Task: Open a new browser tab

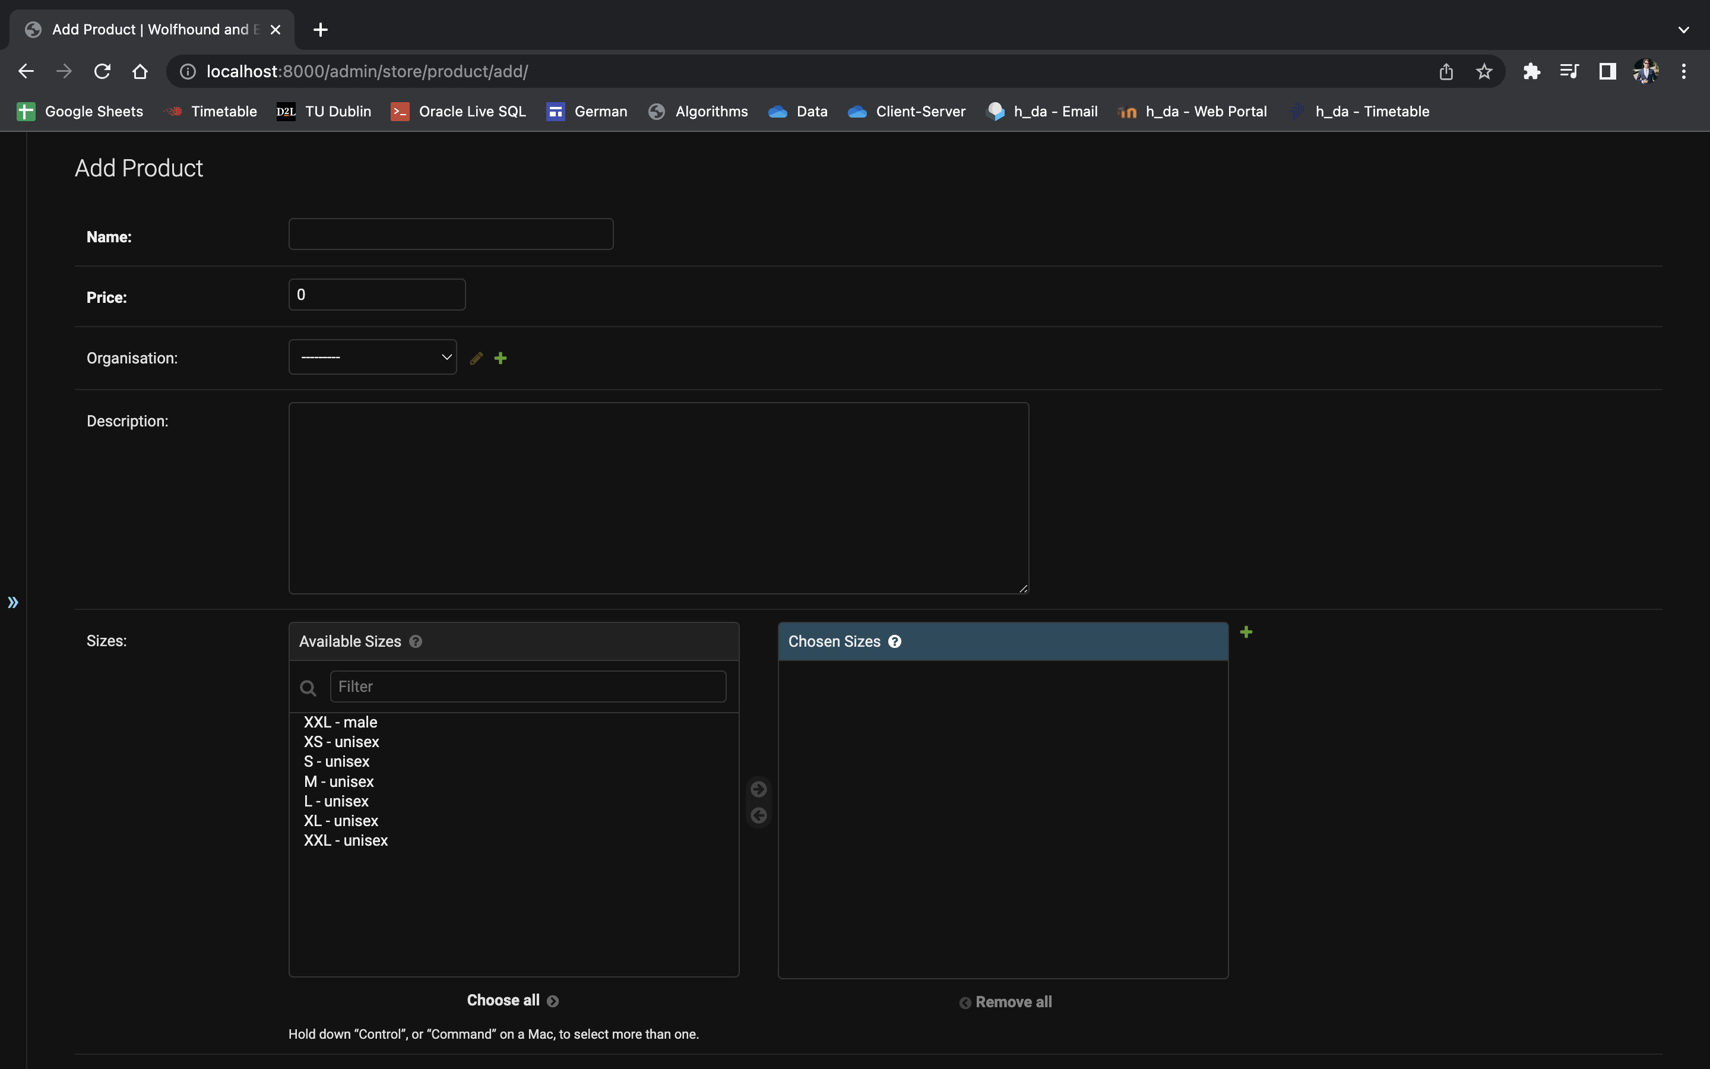Action: click(x=320, y=30)
